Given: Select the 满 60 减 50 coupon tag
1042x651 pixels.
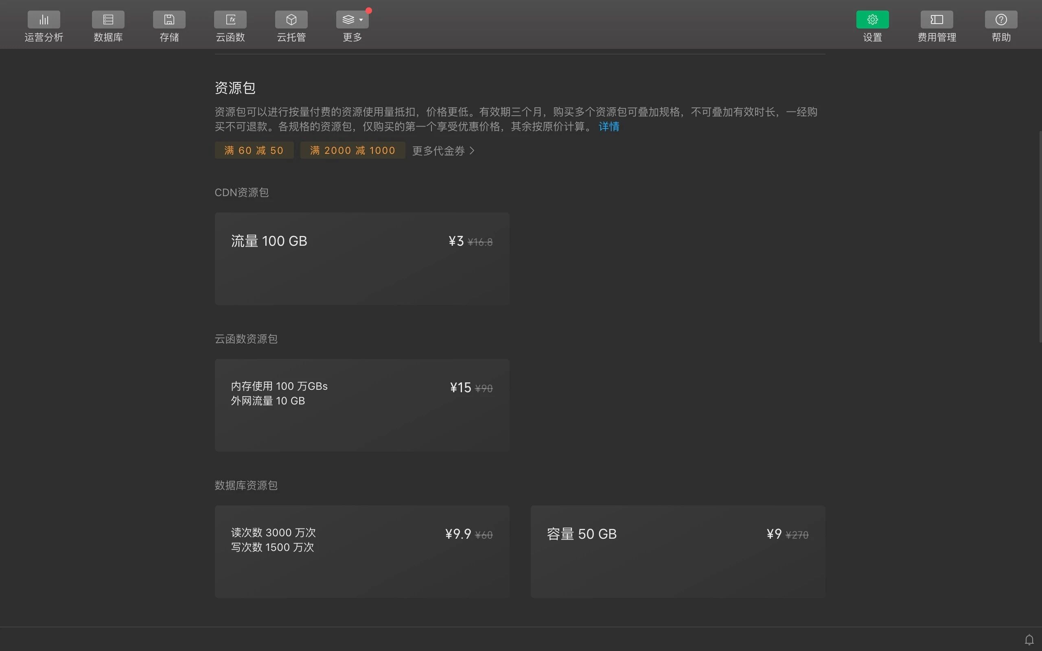Looking at the screenshot, I should point(254,150).
